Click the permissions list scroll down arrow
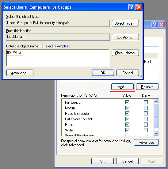168x169 pixels. click(156, 133)
